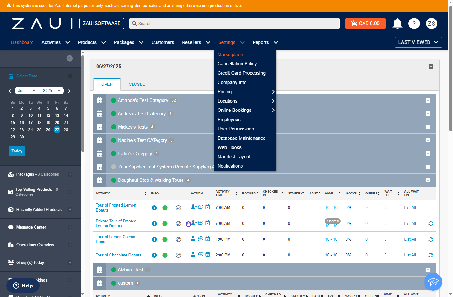Select Marketplace from Settings menu
Viewport: 453px width, 297px height.
pos(230,55)
